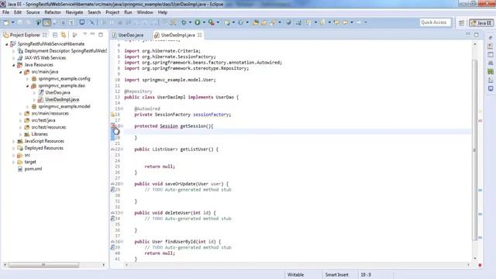496x279 pixels.
Task: Click the Writable status bar entry
Action: 295,275
